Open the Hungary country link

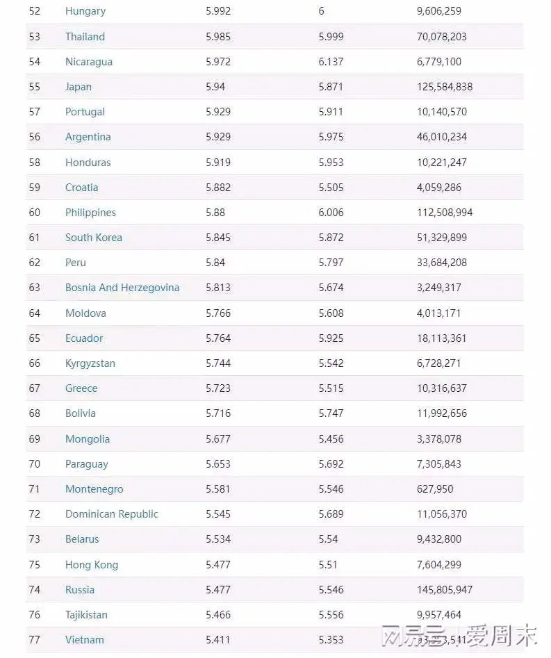(85, 11)
